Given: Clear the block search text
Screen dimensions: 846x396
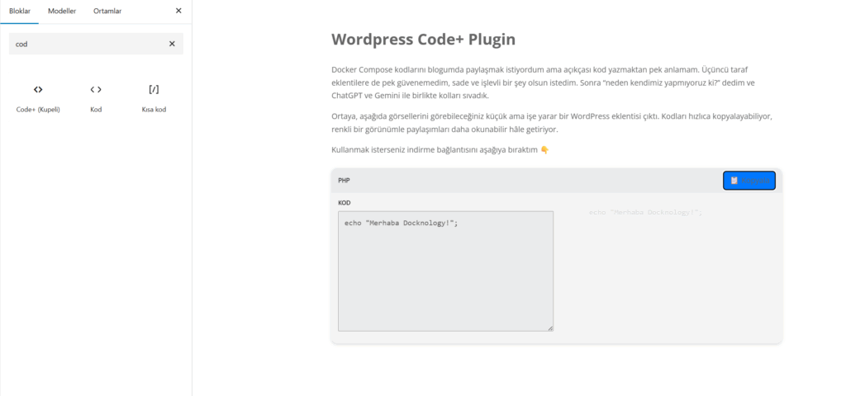Looking at the screenshot, I should pos(172,44).
